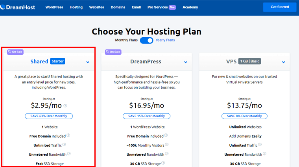Expand the Shared plan chevron
This screenshot has width=299, height=167.
coord(88,62)
